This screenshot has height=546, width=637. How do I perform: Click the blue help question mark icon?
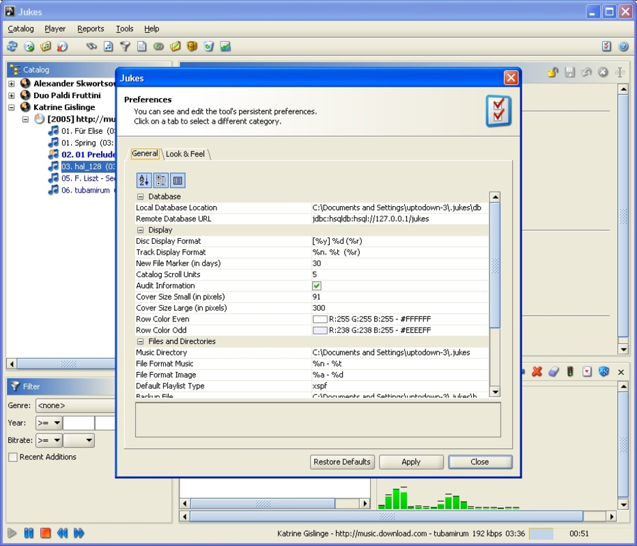tap(623, 46)
